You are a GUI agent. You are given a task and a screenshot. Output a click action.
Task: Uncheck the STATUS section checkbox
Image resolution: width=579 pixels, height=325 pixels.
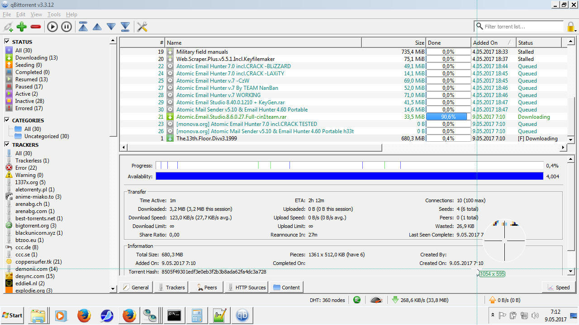pyautogui.click(x=7, y=42)
